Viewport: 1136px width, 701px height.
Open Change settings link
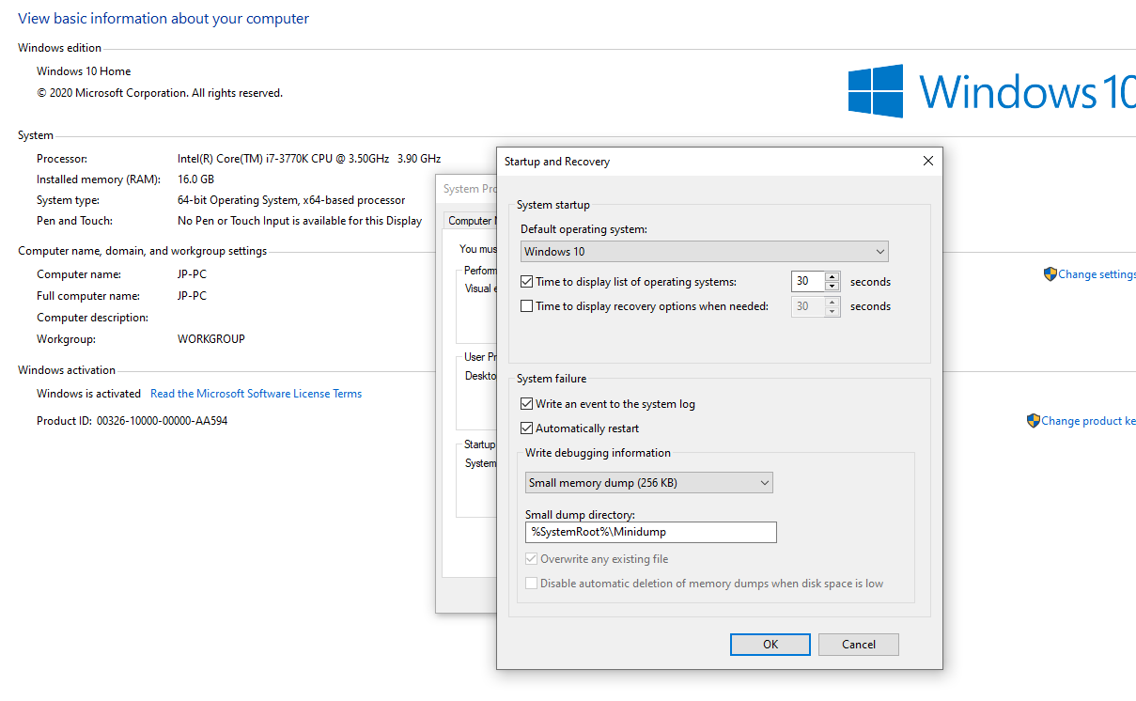coord(1097,274)
